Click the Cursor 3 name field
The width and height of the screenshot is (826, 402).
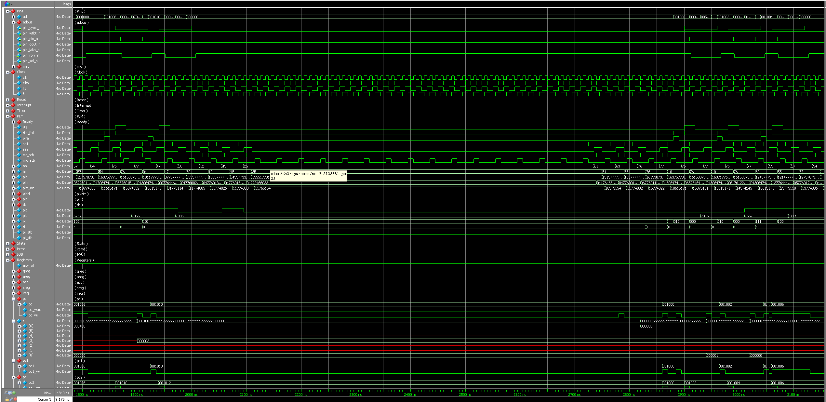click(45, 399)
